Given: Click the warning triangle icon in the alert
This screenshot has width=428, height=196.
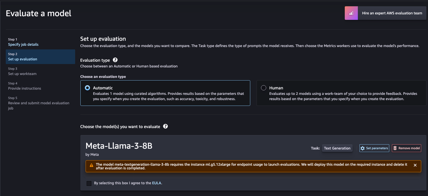Looking at the screenshot, I should [x=91, y=165].
